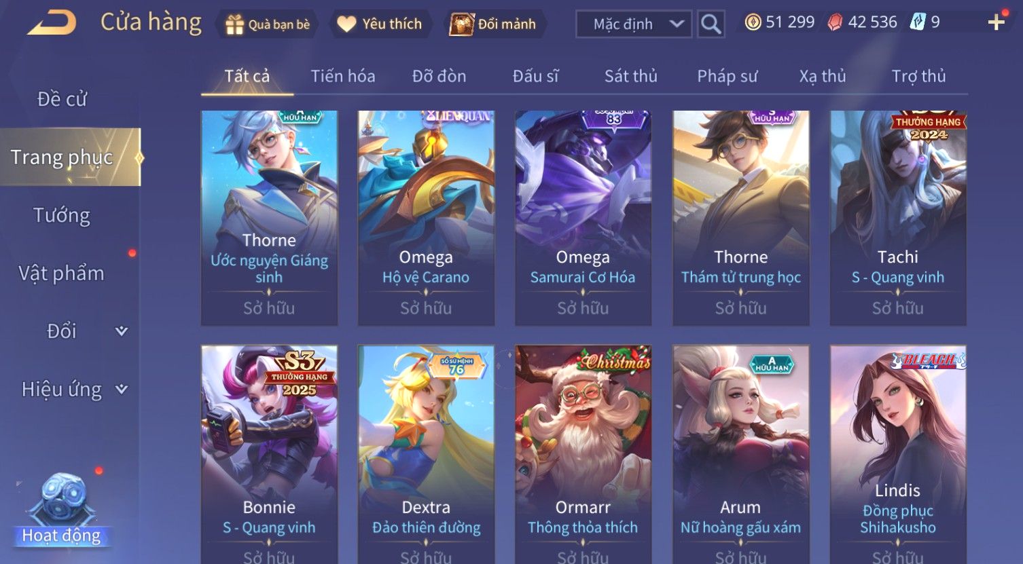Open the Hoạt động event icon
The width and height of the screenshot is (1023, 564).
click(x=62, y=510)
